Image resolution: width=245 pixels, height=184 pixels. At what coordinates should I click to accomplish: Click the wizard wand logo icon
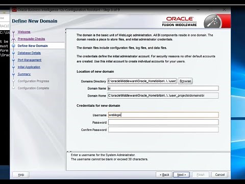213,22
